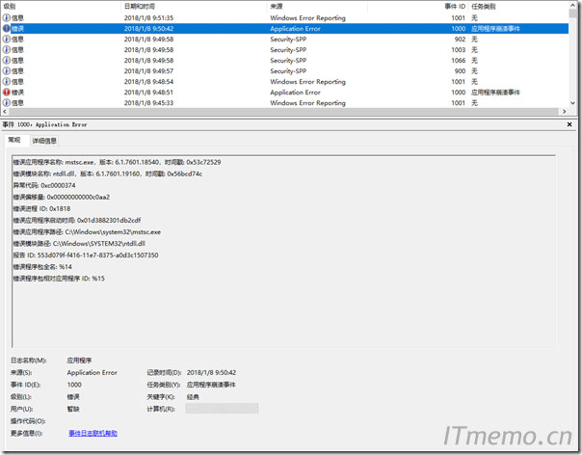Screen dimensions: 582x455
Task: Click the mstsc.exe application name line
Action: click(117, 162)
